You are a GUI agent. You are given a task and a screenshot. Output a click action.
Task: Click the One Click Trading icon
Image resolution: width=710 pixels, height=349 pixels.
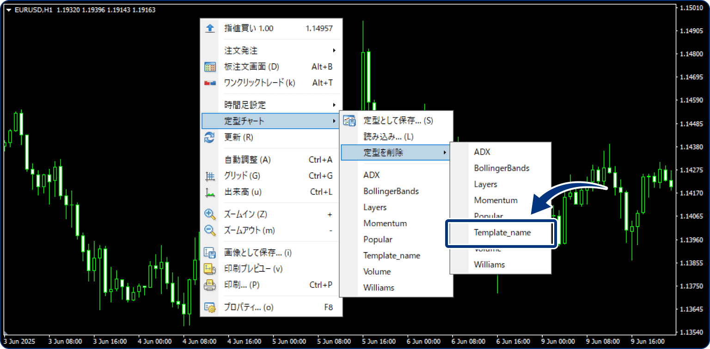[x=210, y=83]
